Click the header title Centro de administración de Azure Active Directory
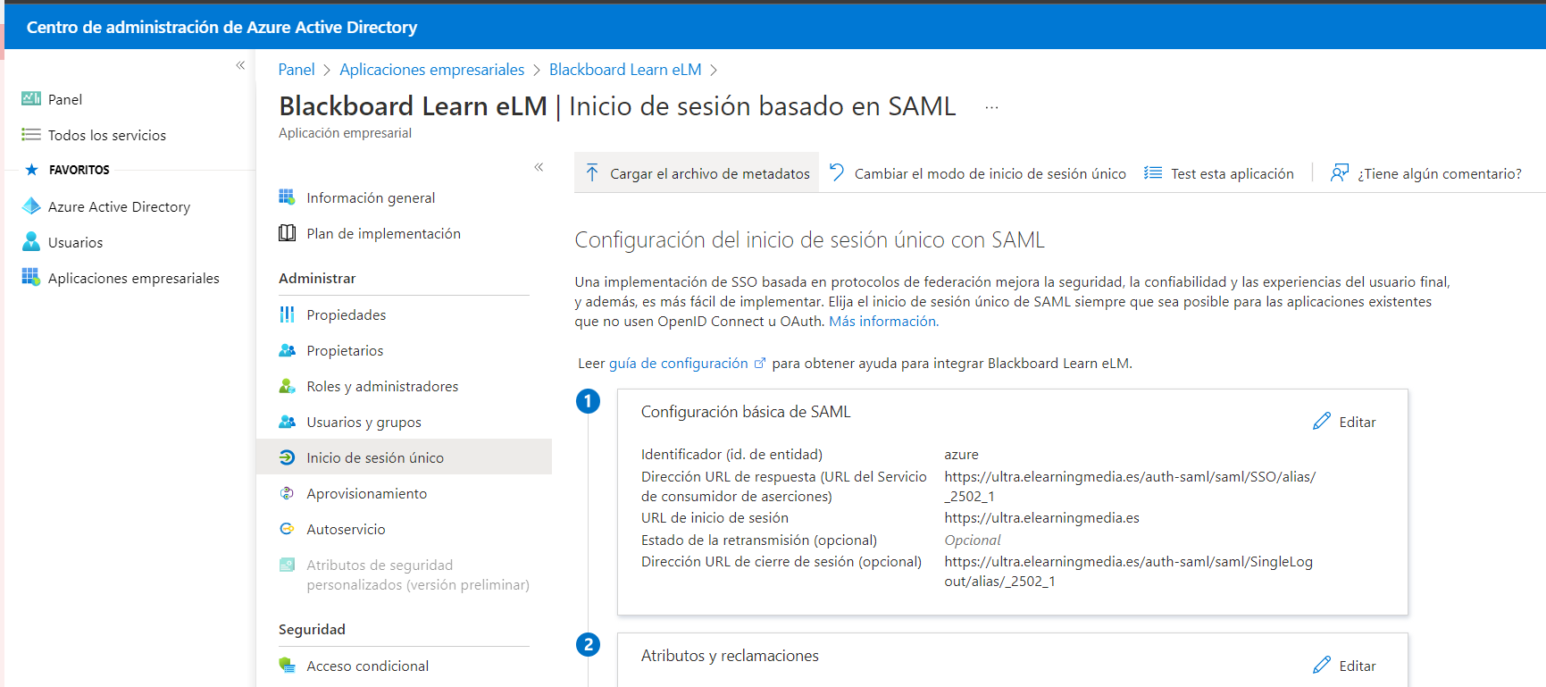This screenshot has width=1546, height=687. pos(221,27)
